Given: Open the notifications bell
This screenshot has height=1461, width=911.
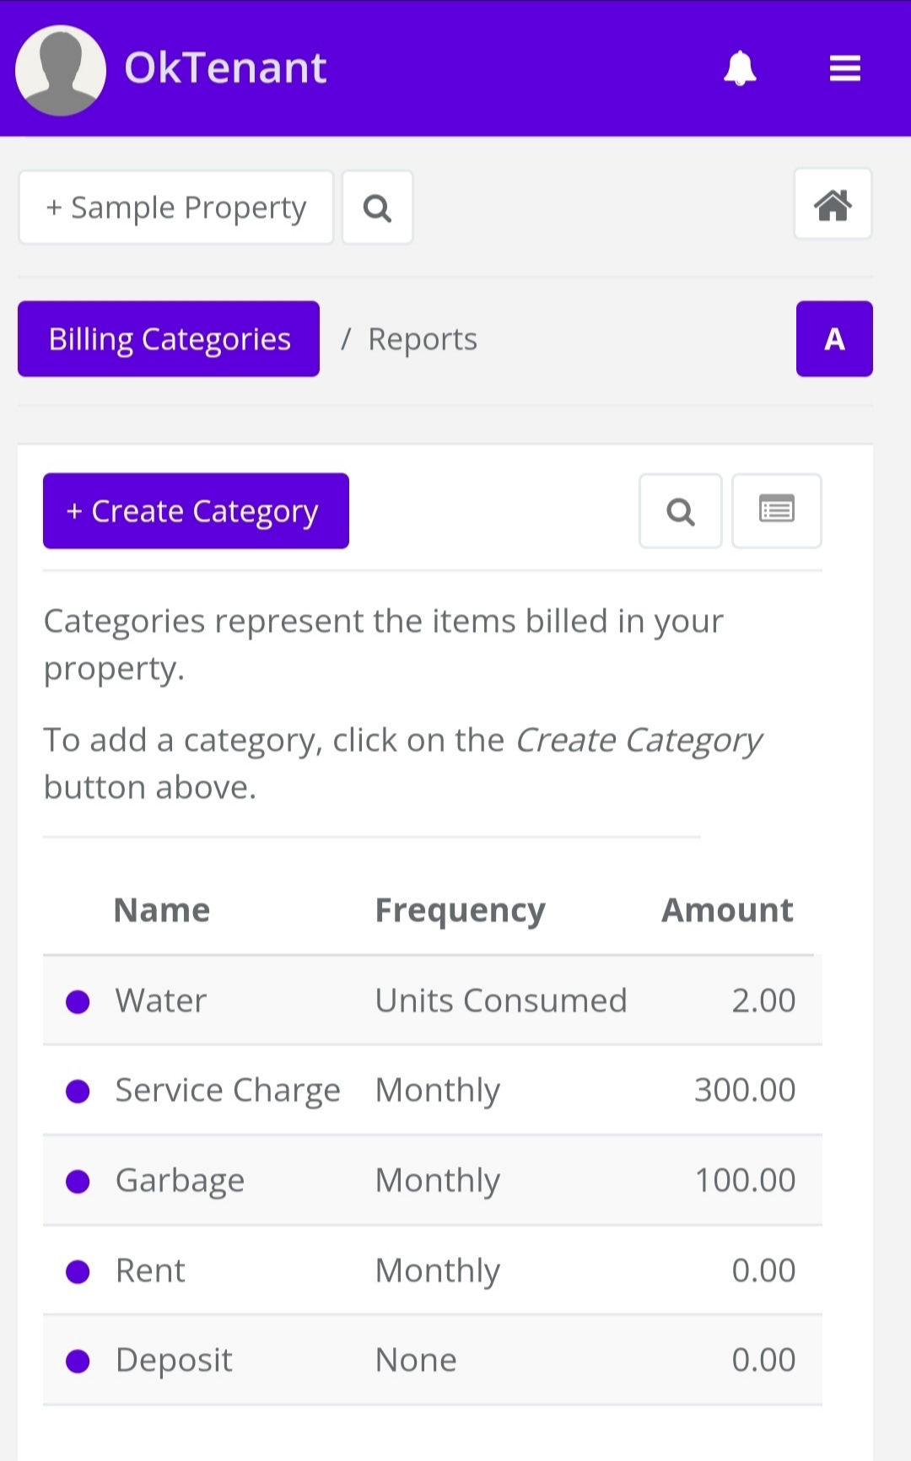Looking at the screenshot, I should coord(740,68).
